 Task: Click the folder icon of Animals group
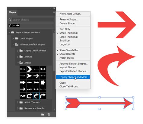[21, 57]
